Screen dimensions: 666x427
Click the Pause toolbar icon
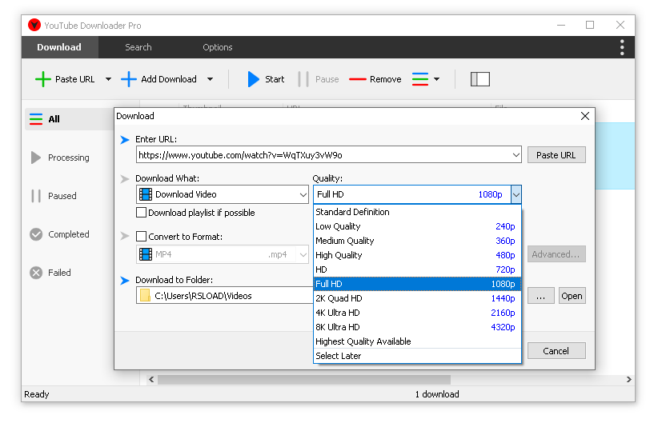(x=303, y=79)
